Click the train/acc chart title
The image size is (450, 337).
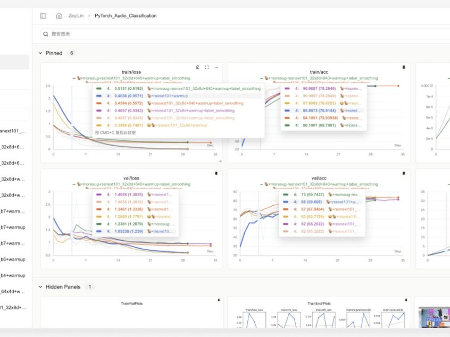coord(319,72)
